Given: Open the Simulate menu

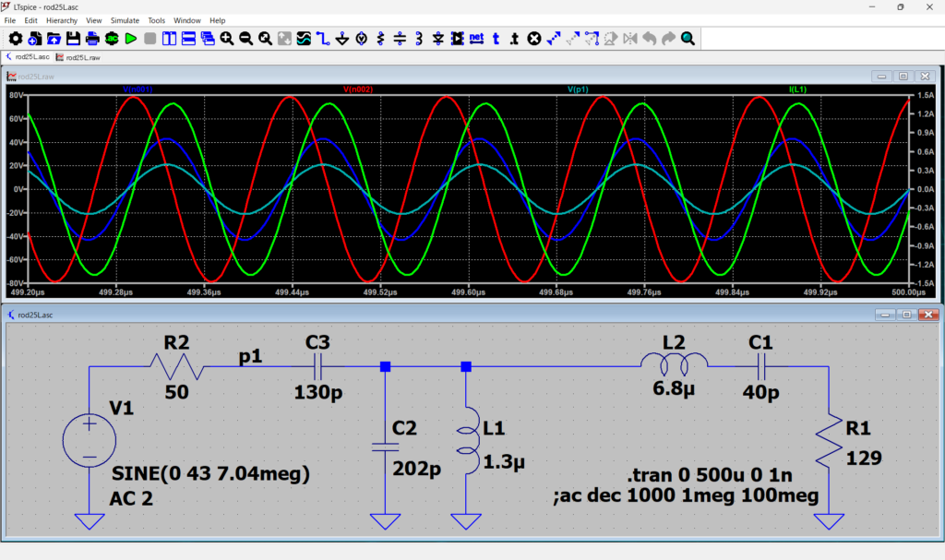Looking at the screenshot, I should pos(125,20).
